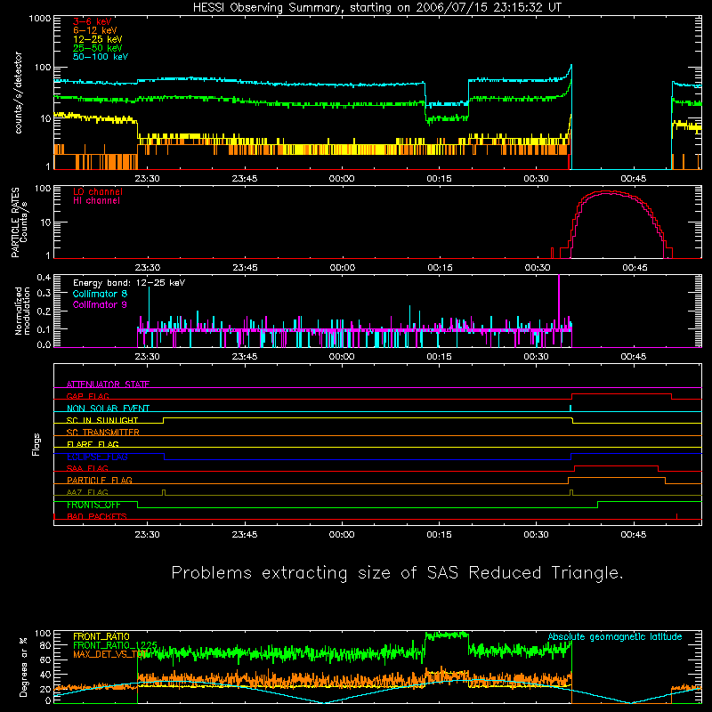Image resolution: width=712 pixels, height=712 pixels.
Task: Select the Collimator 9 legend label
Action: (x=100, y=304)
